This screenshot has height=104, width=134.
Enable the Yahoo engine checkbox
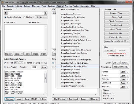25,63
